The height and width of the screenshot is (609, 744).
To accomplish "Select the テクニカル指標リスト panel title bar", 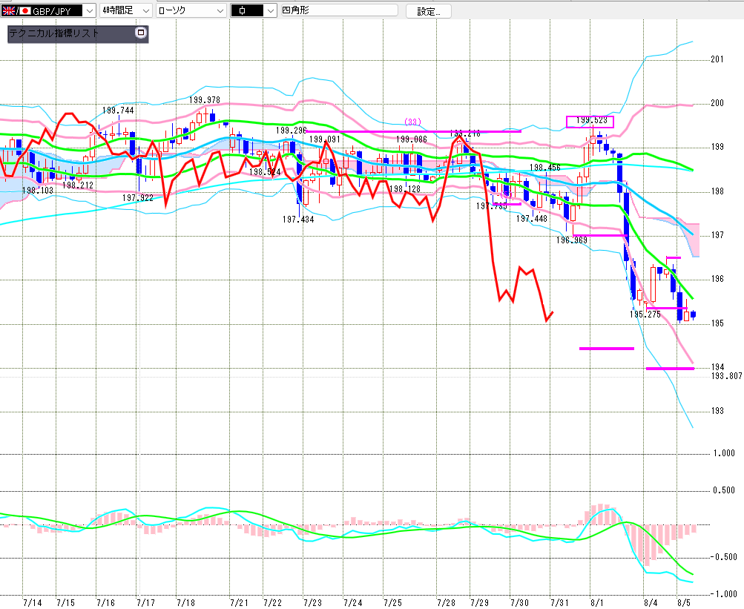I will point(78,33).
